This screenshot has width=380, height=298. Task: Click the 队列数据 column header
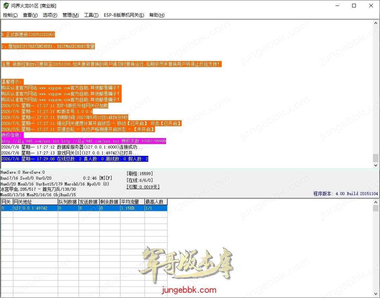68,202
